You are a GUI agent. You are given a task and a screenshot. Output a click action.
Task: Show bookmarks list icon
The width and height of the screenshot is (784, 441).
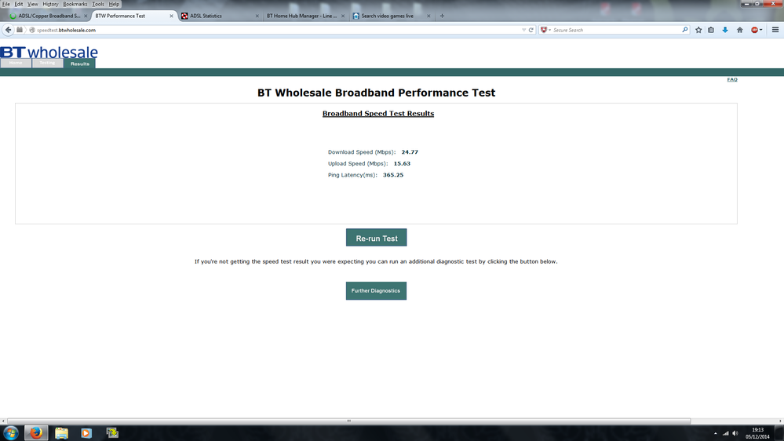click(x=711, y=30)
